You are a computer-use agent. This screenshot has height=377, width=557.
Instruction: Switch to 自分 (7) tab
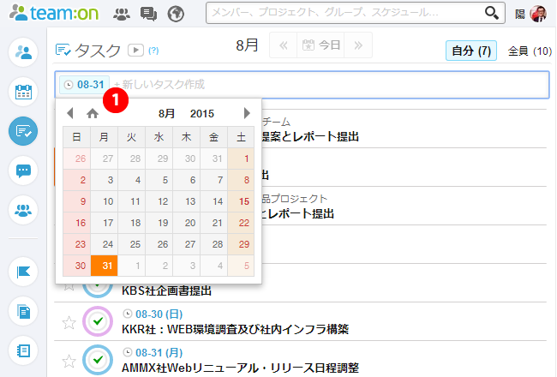471,51
